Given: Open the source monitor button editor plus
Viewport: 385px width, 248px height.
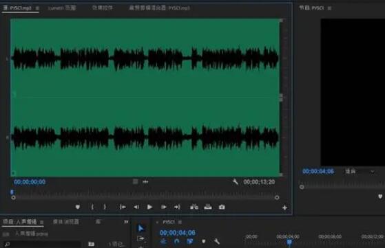Looking at the screenshot, I should click(284, 208).
